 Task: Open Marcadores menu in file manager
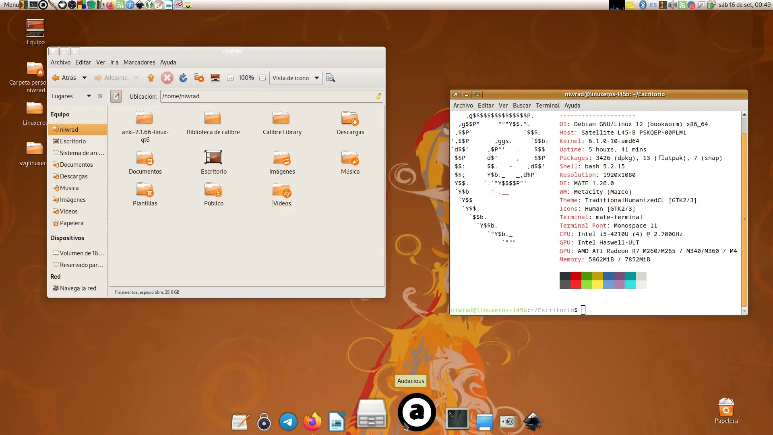coord(139,62)
